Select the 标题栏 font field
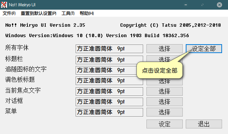Screen dimensions: 228x134 point(109,60)
